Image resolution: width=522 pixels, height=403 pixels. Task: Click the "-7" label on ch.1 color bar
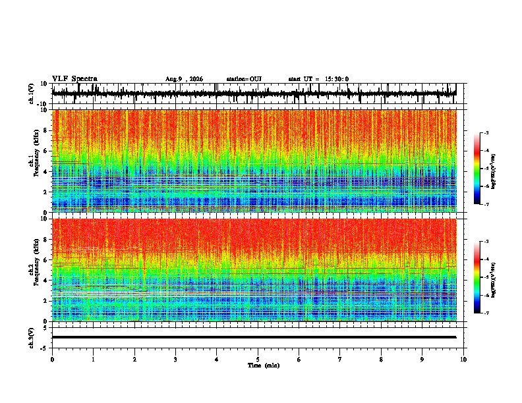(x=486, y=204)
